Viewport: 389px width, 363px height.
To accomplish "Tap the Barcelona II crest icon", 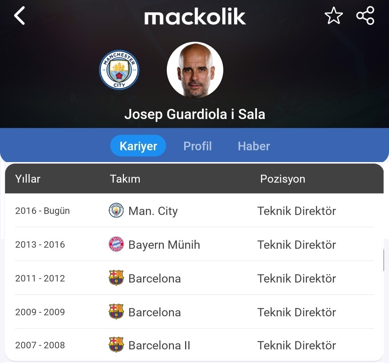I will [116, 345].
